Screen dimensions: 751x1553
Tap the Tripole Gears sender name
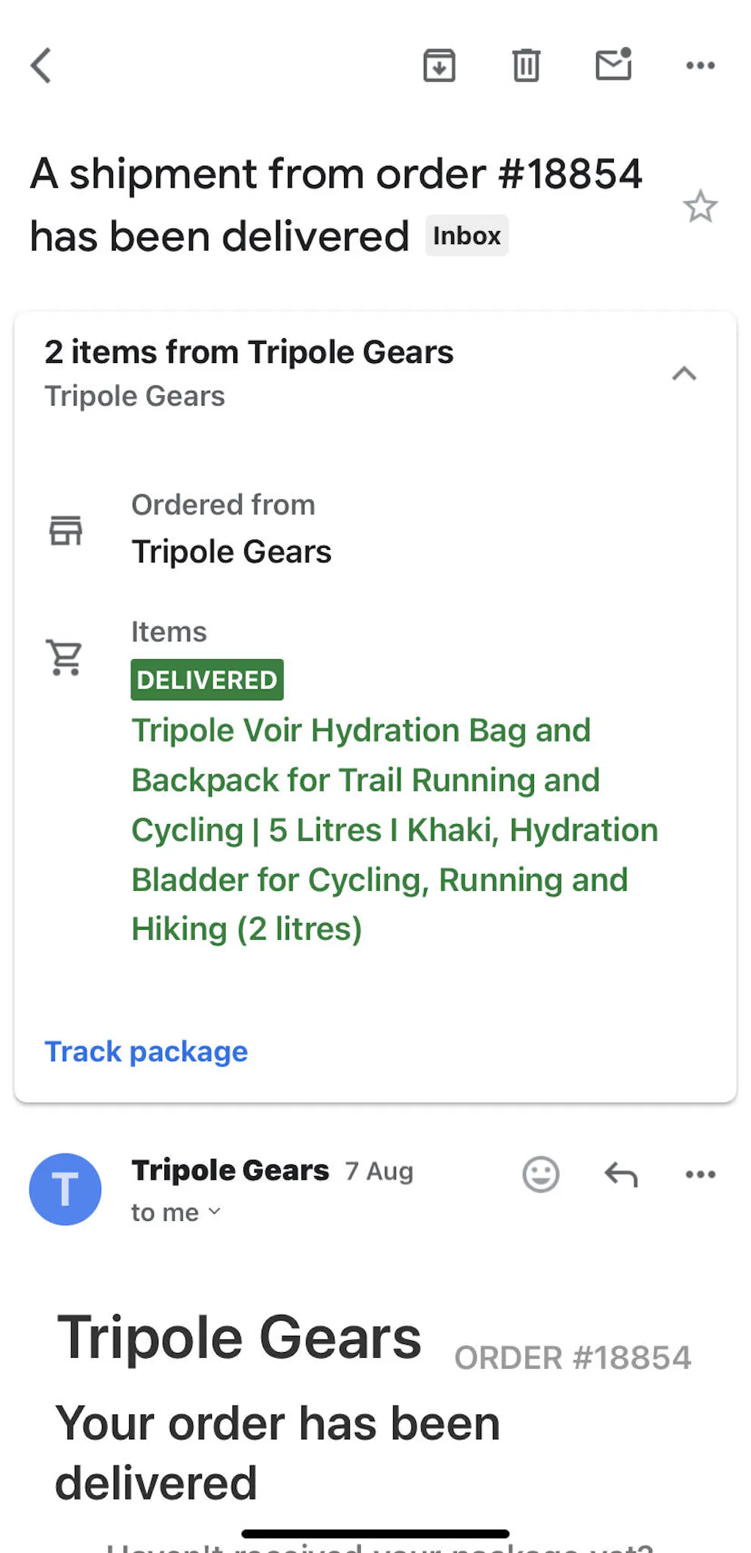click(230, 1170)
